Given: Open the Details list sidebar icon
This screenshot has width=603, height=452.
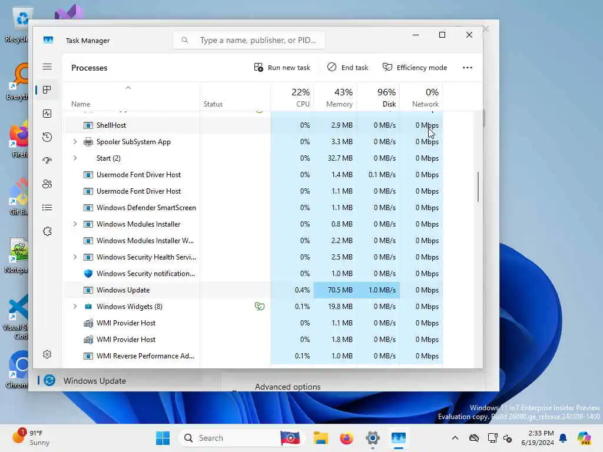Looking at the screenshot, I should (47, 208).
